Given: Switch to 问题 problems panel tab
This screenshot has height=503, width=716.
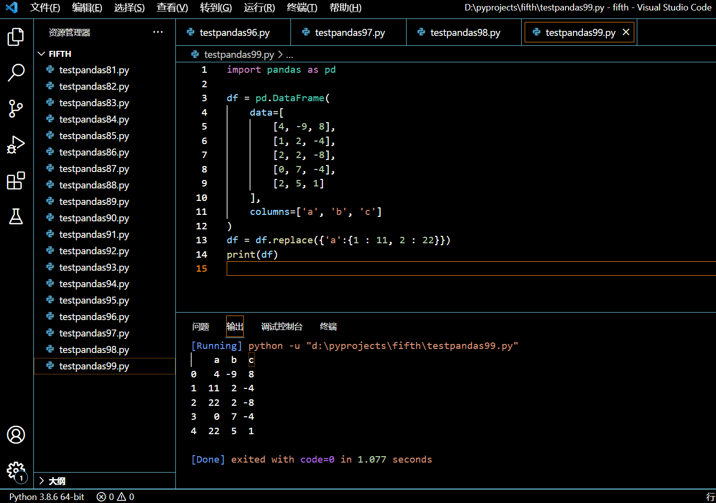Looking at the screenshot, I should (200, 327).
